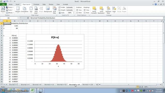Open Page Setup dialog launcher
Viewport: 165px width, 93px height.
(x=56, y=15)
